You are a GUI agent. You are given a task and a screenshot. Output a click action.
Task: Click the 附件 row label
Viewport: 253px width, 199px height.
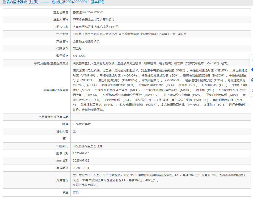pyautogui.click(x=65, y=124)
